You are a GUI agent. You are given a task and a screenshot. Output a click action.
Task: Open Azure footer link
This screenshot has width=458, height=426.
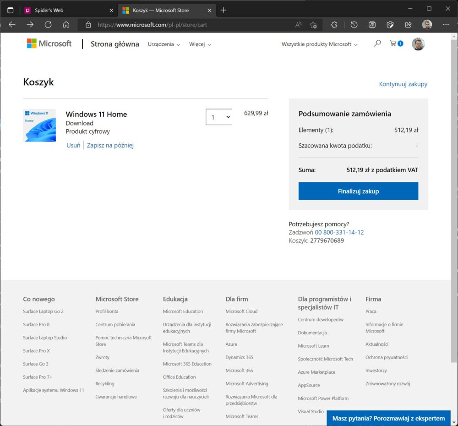[x=231, y=344]
